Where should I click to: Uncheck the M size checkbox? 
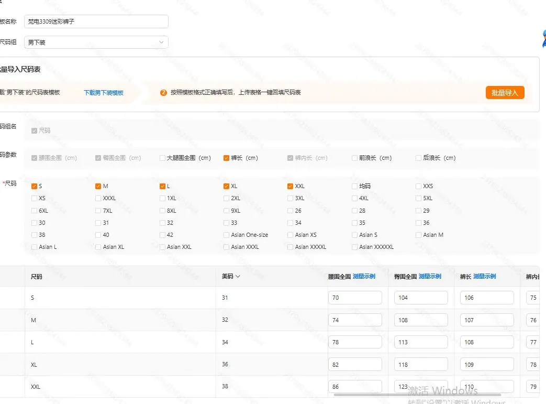click(x=98, y=186)
